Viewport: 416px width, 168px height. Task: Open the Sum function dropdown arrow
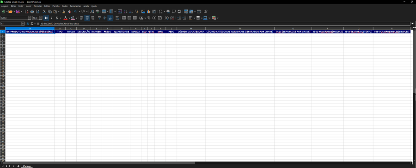[x=35, y=24]
